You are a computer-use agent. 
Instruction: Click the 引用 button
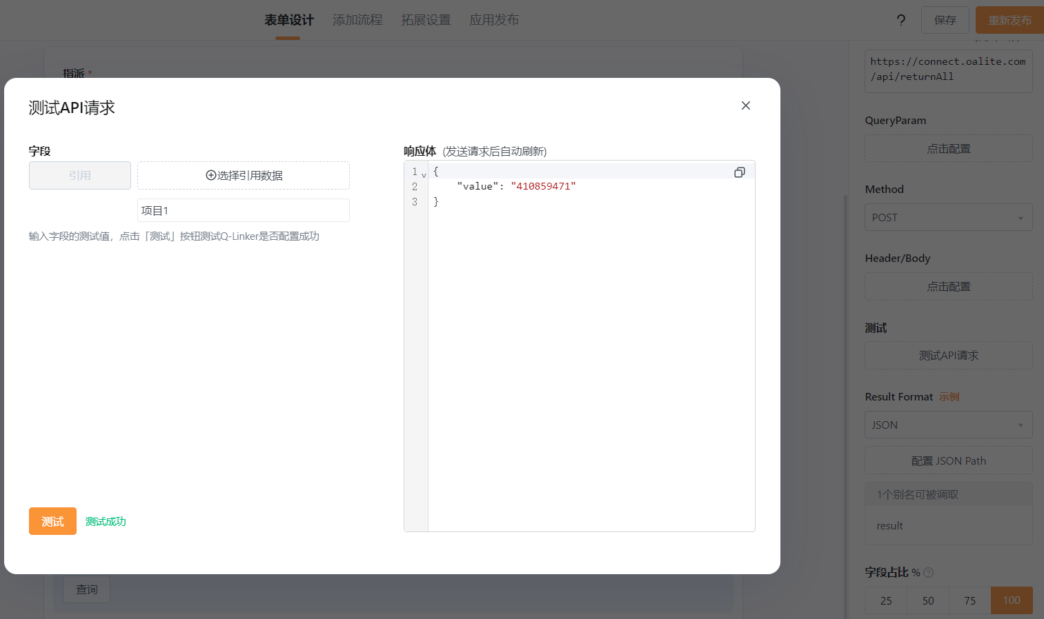(80, 175)
